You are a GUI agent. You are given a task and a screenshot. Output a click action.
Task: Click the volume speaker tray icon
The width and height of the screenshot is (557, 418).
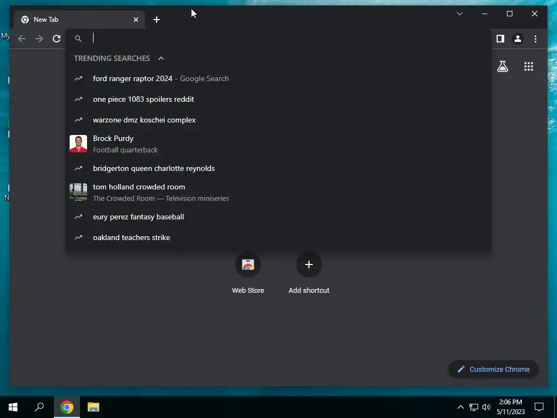[486, 407]
